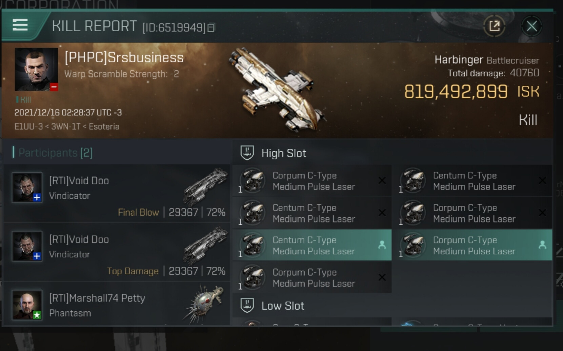563x351 pixels.
Task: Close the kill report window
Action: [x=531, y=26]
